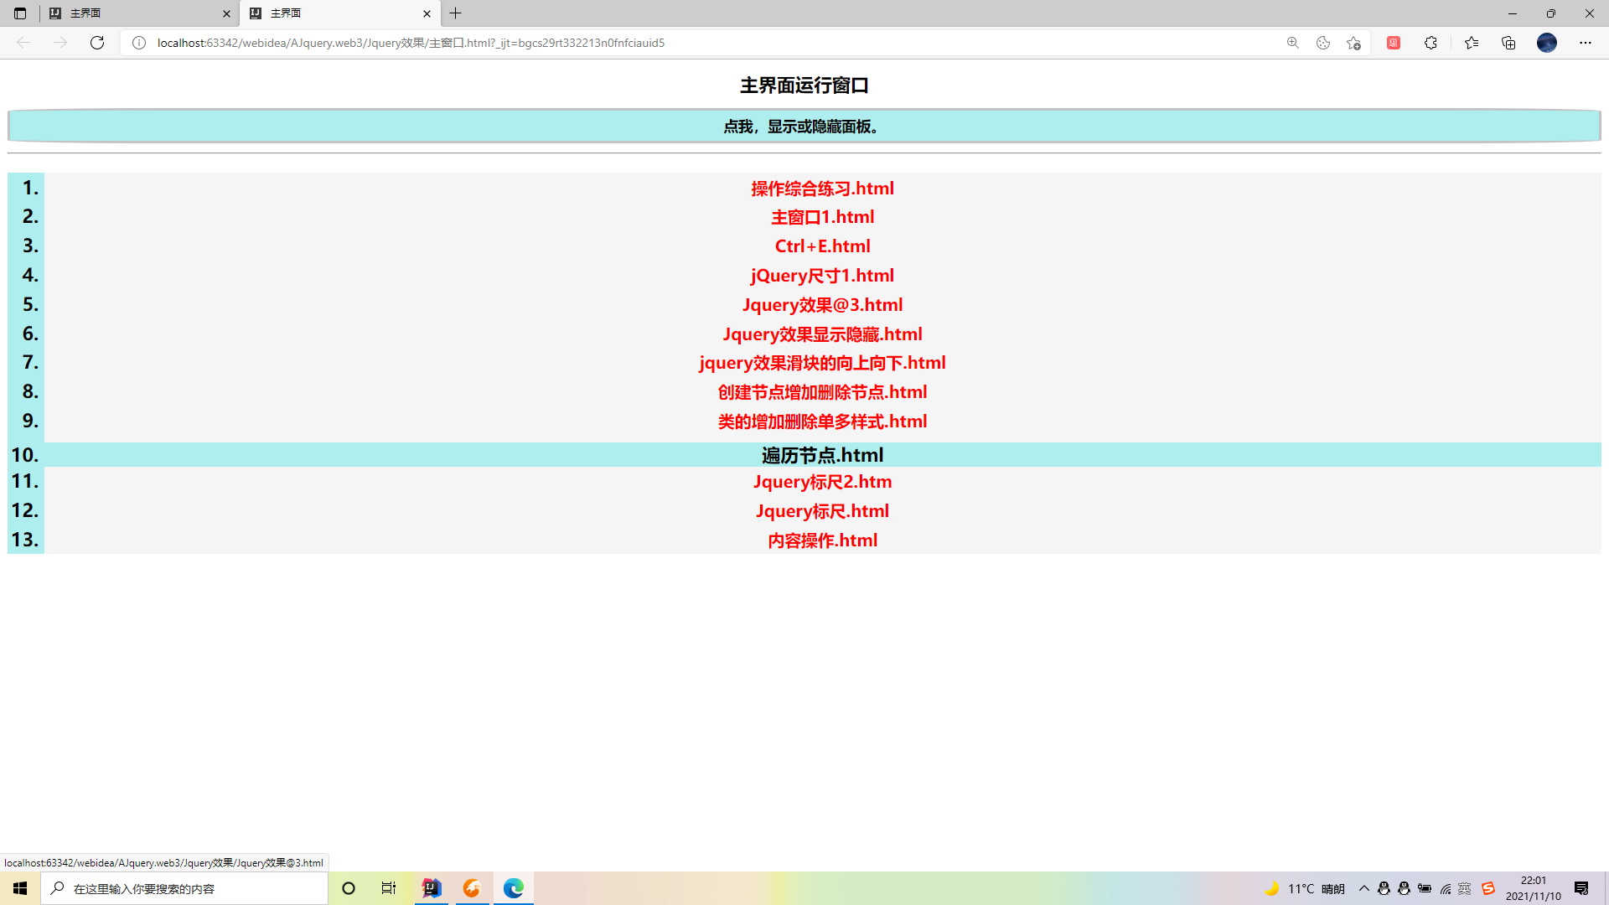Expand hidden system tray icons
This screenshot has width=1609, height=905.
point(1364,888)
